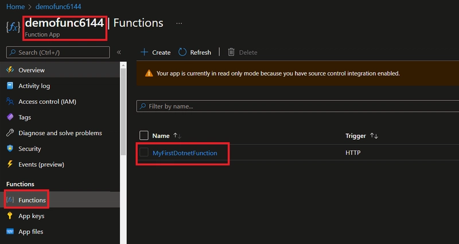
Task: Sort the list by the Name column arrows
Action: click(177, 136)
